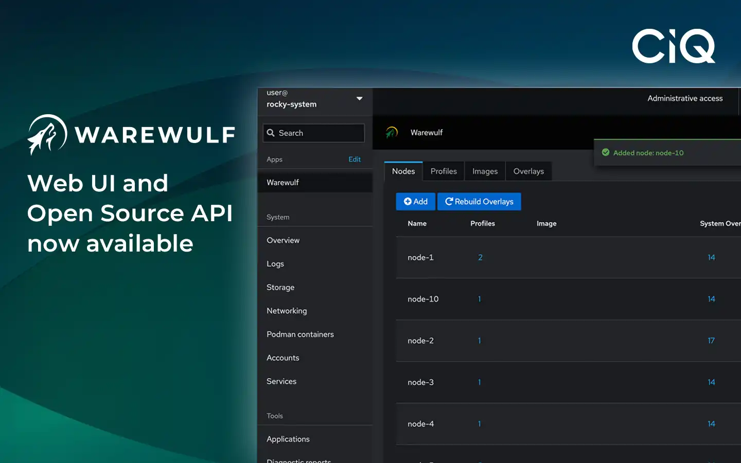
Task: Click node-10's system overview value 14
Action: [711, 299]
